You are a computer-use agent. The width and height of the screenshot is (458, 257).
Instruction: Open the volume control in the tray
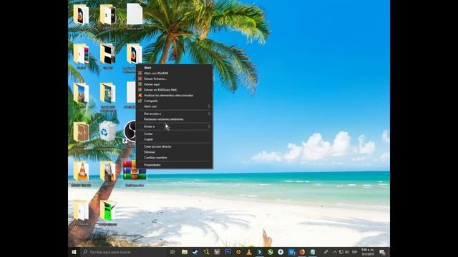[x=347, y=252]
